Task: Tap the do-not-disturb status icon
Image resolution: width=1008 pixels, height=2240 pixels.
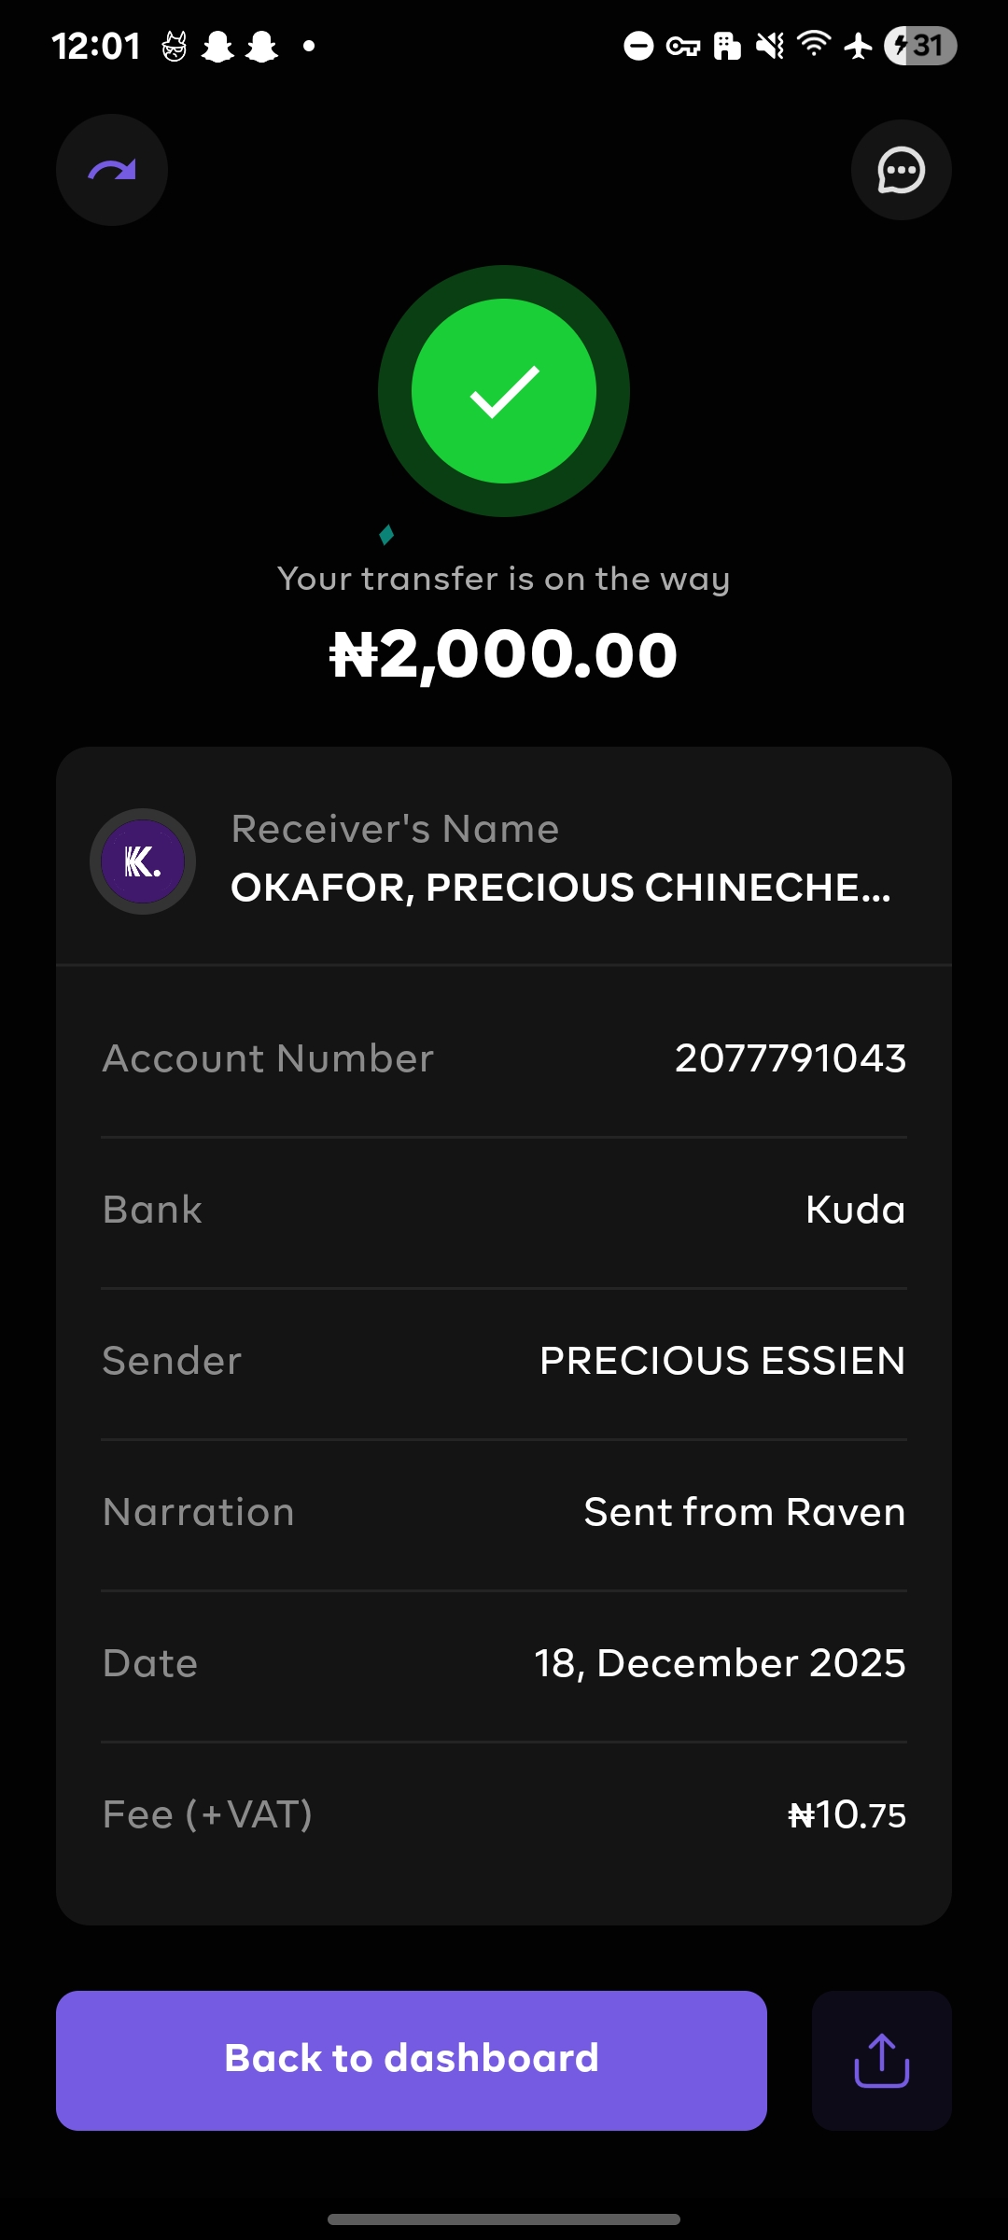Action: (x=638, y=46)
